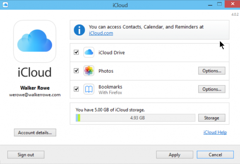Open Account details
This screenshot has height=164, width=240.
35,133
